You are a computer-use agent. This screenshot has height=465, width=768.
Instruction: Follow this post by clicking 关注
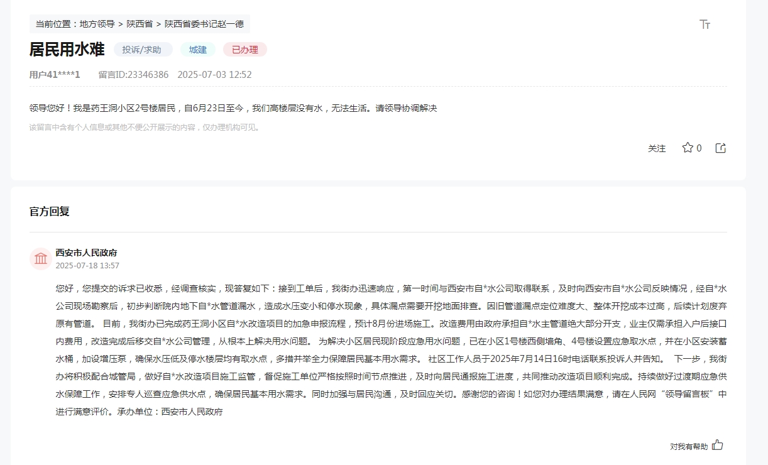(656, 148)
